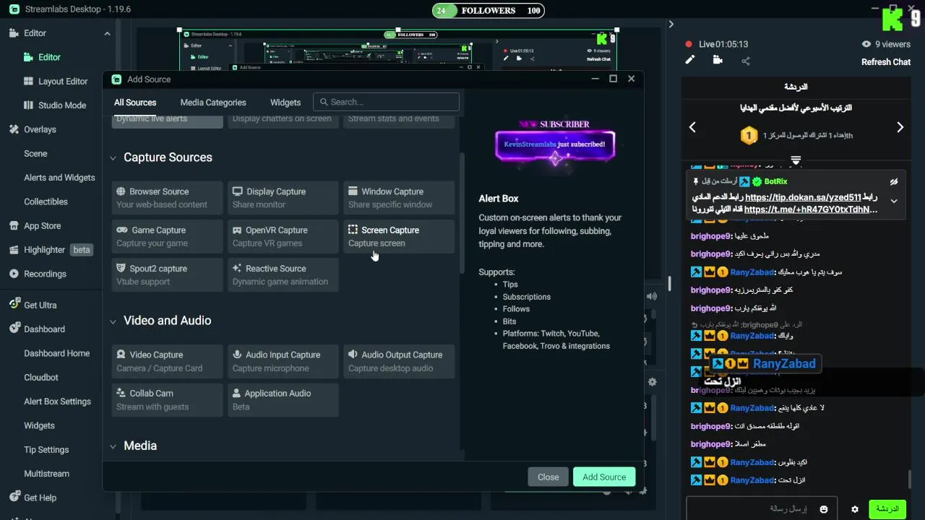925x520 pixels.
Task: Click Refresh Chat
Action: point(885,62)
